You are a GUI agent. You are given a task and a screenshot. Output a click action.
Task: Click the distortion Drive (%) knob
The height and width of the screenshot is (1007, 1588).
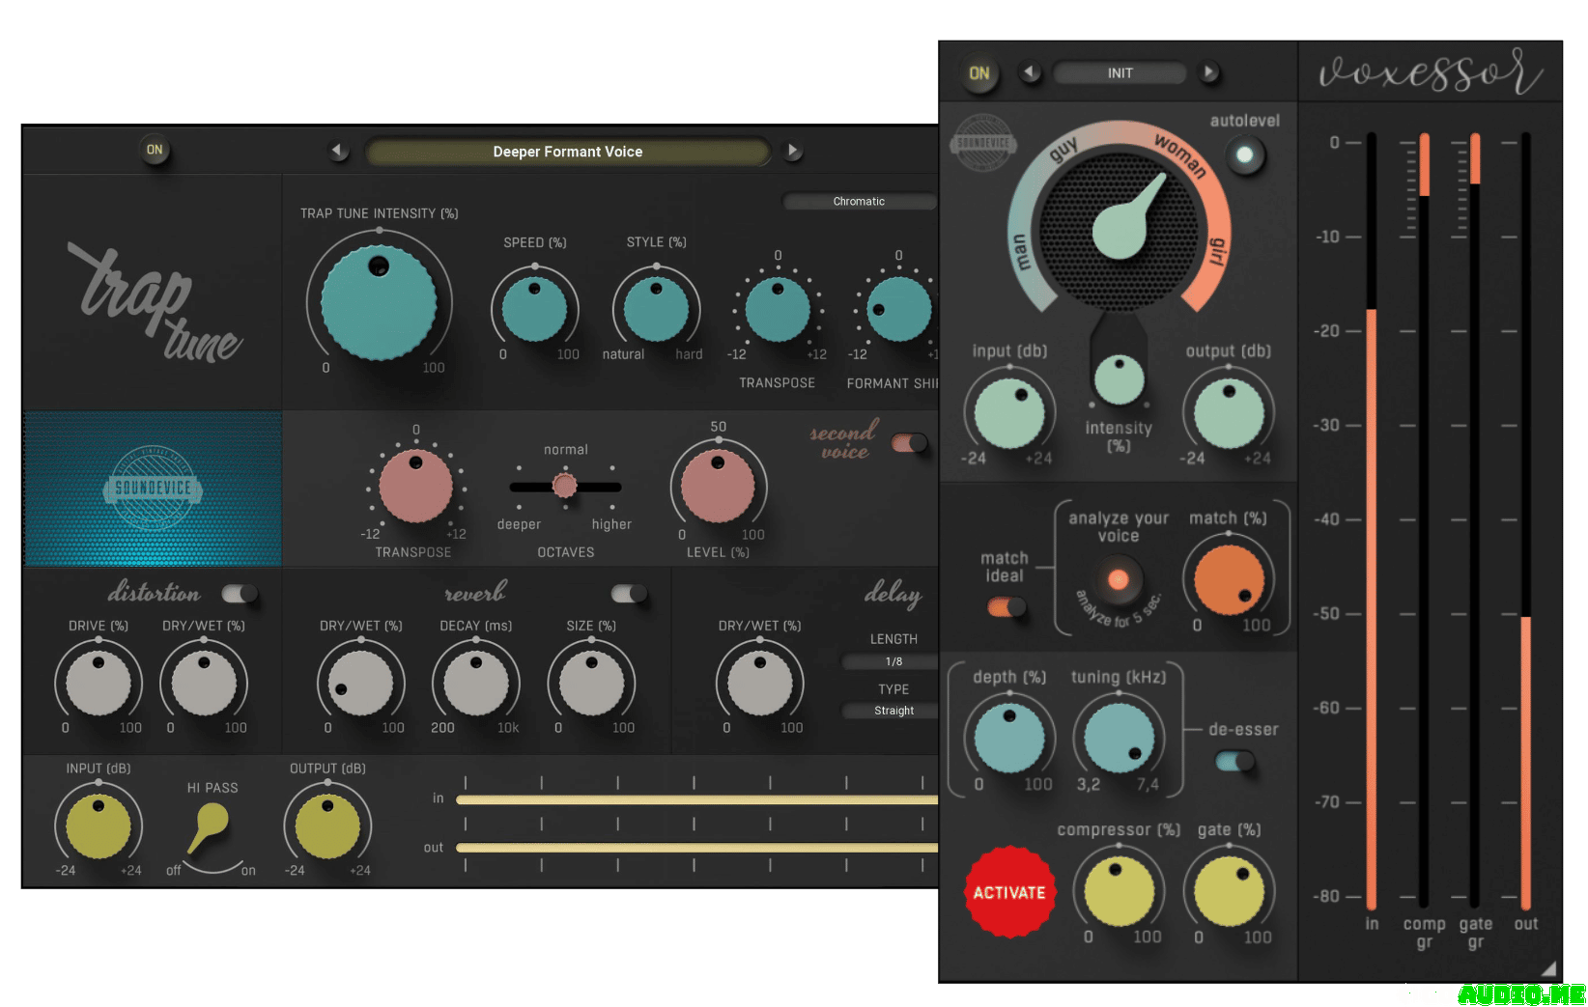tap(99, 683)
